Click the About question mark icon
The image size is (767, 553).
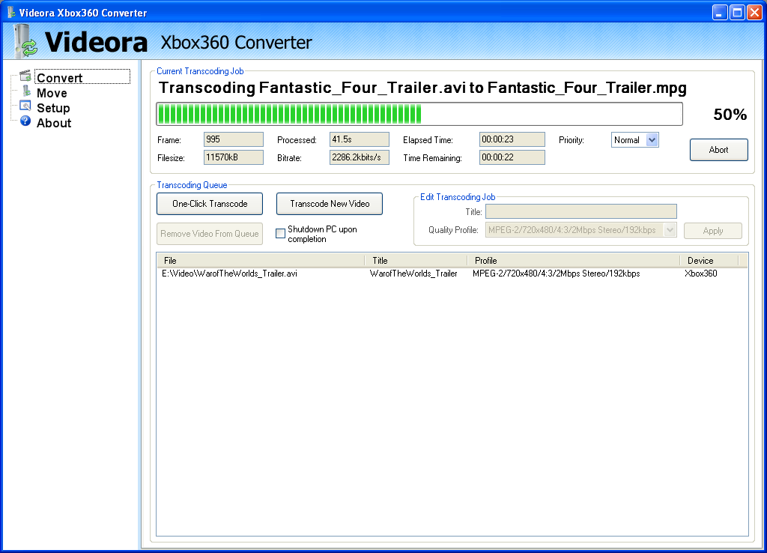[25, 121]
